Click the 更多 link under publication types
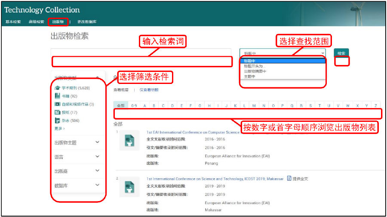 [59, 128]
